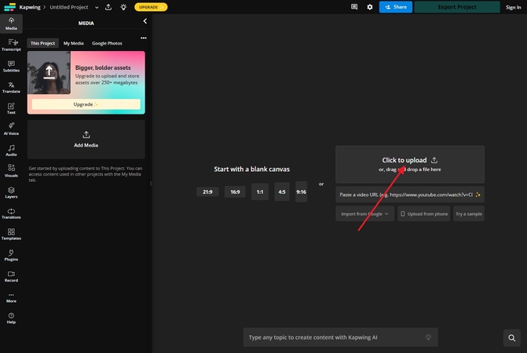This screenshot has width=527, height=353.
Task: Click Try a sample button
Action: [x=469, y=213]
